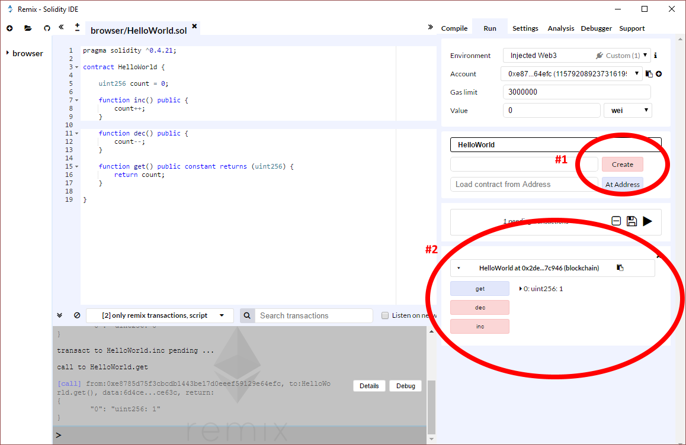Copy account address to clipboard
Image resolution: width=686 pixels, height=445 pixels.
(x=649, y=75)
